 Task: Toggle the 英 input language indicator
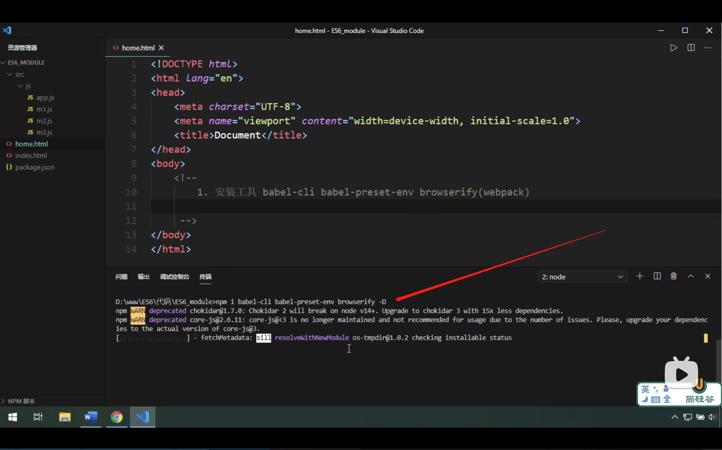click(x=645, y=389)
